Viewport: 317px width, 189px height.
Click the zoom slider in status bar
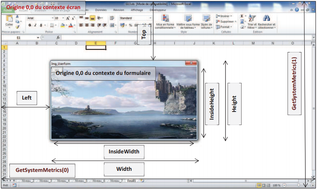click(298, 185)
